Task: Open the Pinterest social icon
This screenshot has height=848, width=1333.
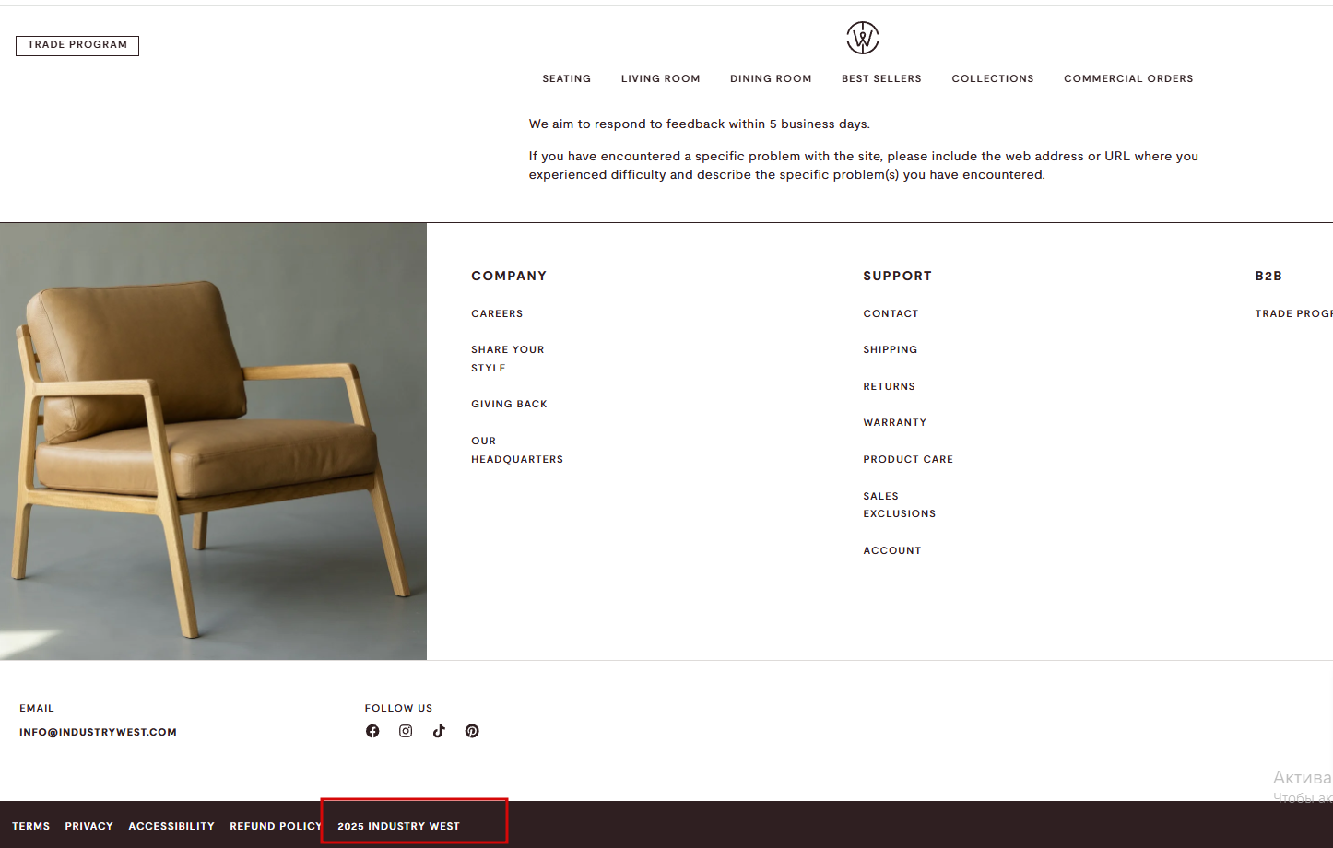Action: 472,731
